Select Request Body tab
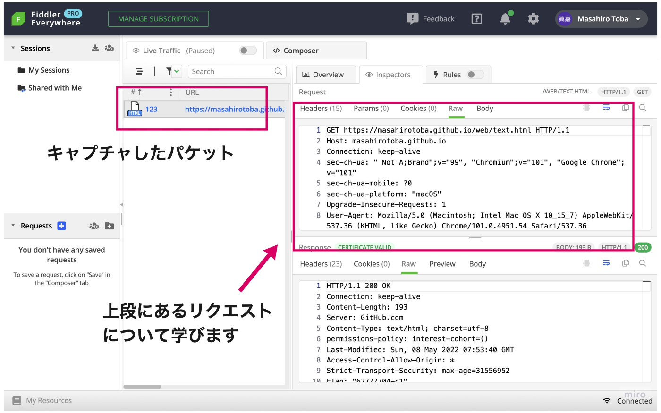Screen dimensions: 661x413 click(485, 108)
